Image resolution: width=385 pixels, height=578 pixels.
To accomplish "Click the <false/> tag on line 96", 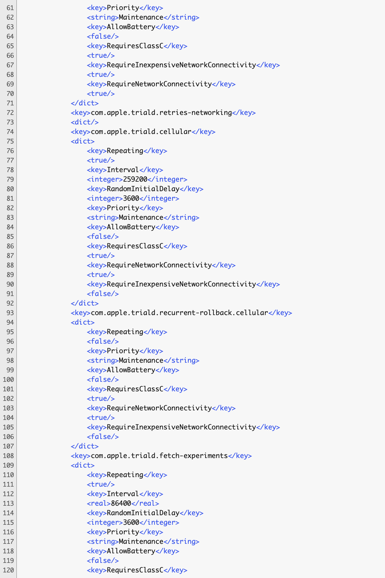I will (103, 341).
